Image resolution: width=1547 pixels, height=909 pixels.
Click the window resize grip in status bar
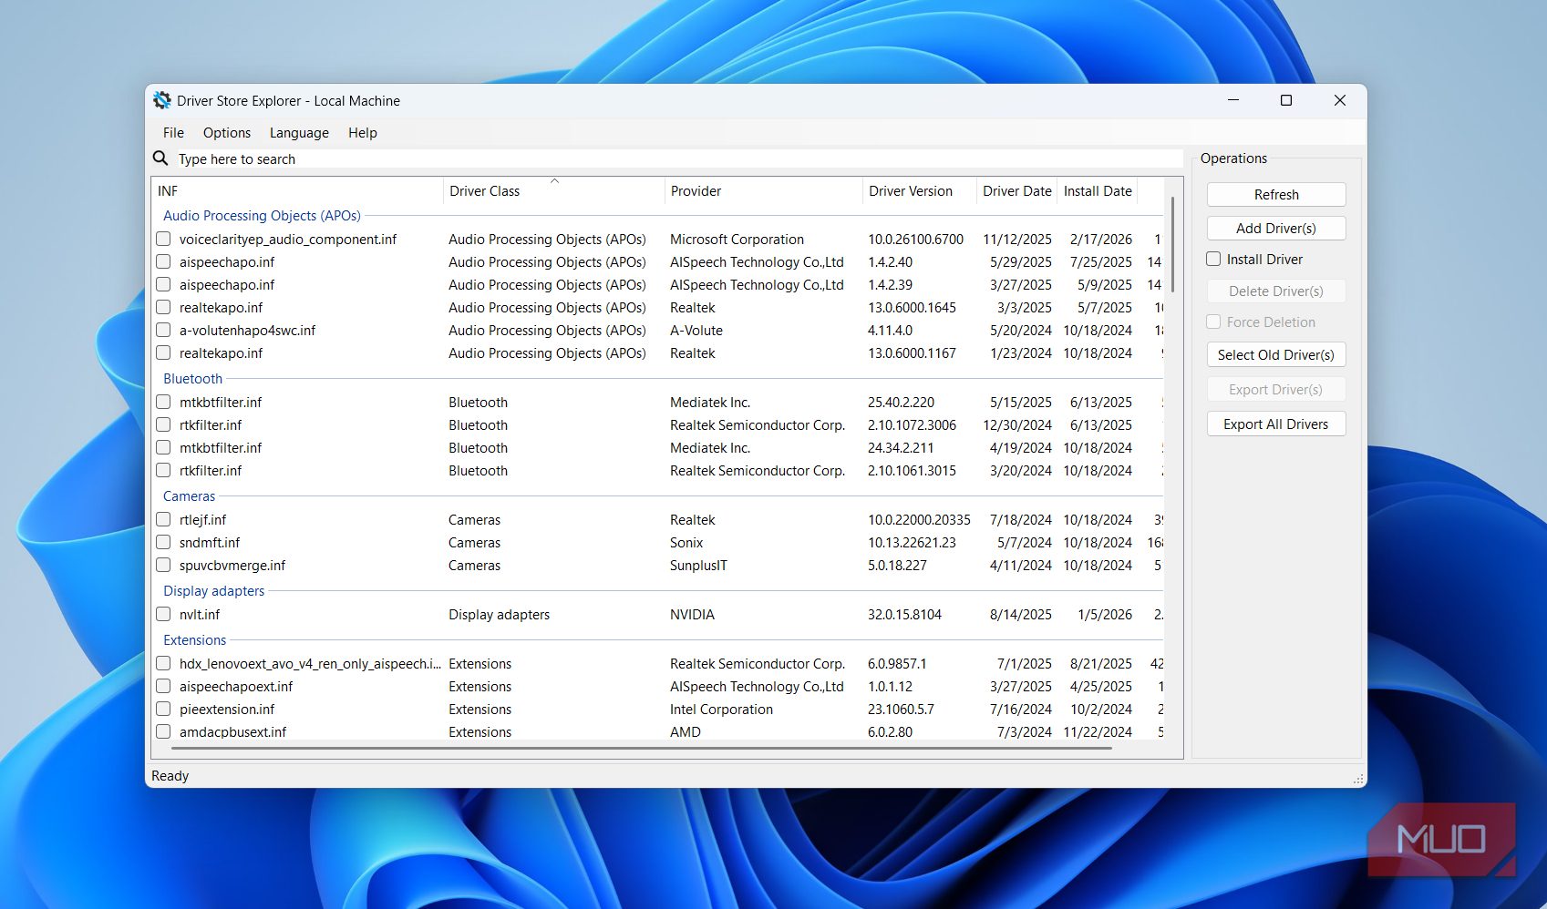tap(1358, 780)
